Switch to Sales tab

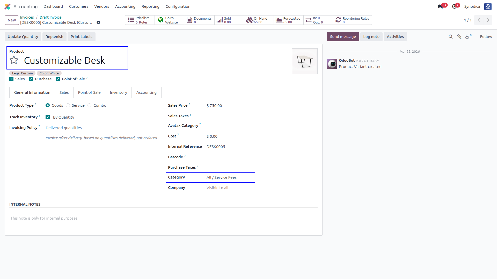click(x=64, y=92)
